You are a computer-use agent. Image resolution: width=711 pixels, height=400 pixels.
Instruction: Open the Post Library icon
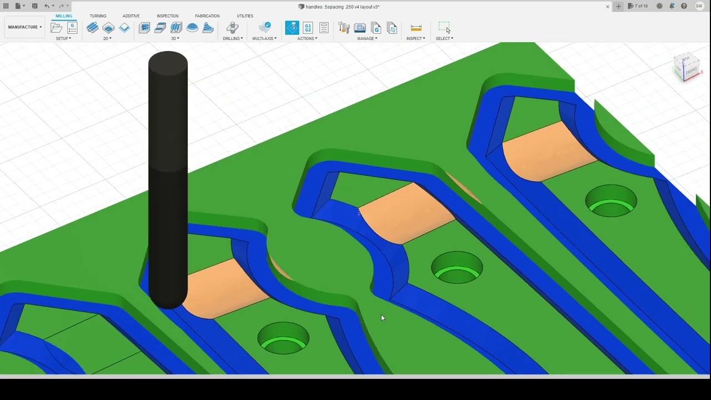point(376,28)
